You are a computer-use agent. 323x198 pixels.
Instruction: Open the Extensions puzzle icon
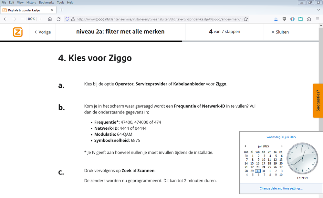pyautogui.click(x=309, y=19)
